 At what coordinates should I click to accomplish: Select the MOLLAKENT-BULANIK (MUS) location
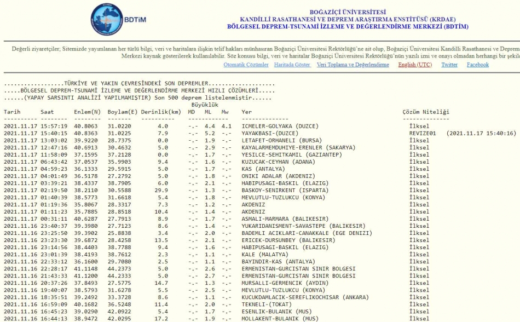[280, 319]
